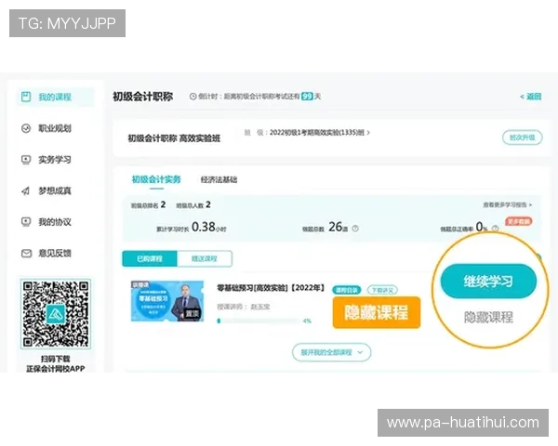Switch to the 初级会计实务 tab
The height and width of the screenshot is (446, 558).
156,179
